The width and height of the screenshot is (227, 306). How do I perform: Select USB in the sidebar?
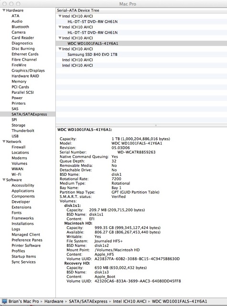pos(15,136)
